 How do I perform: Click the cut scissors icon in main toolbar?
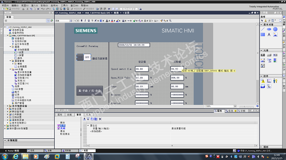(x=28, y=9)
